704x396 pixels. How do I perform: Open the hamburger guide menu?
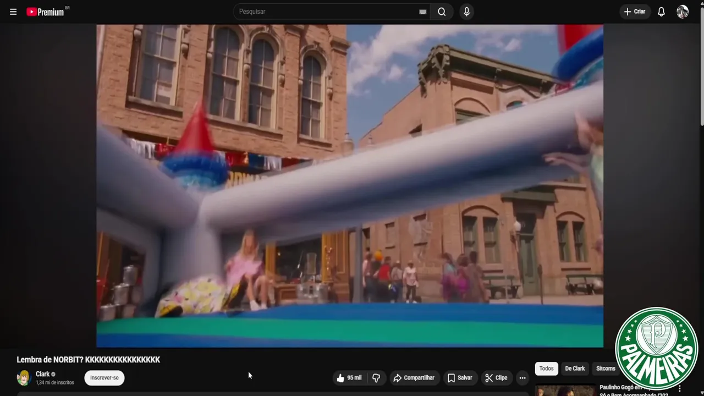coord(13,12)
